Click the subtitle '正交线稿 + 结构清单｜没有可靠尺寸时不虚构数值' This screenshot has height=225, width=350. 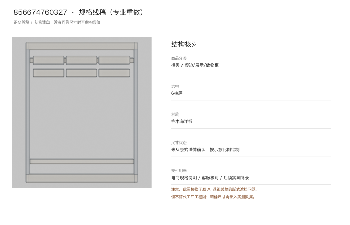point(57,22)
